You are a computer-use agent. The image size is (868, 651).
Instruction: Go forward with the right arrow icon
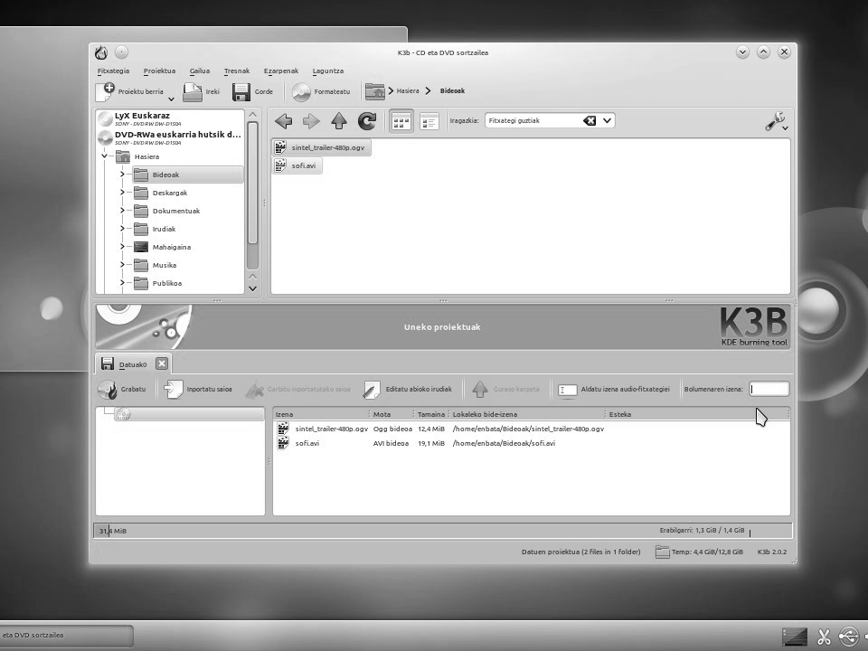click(311, 120)
